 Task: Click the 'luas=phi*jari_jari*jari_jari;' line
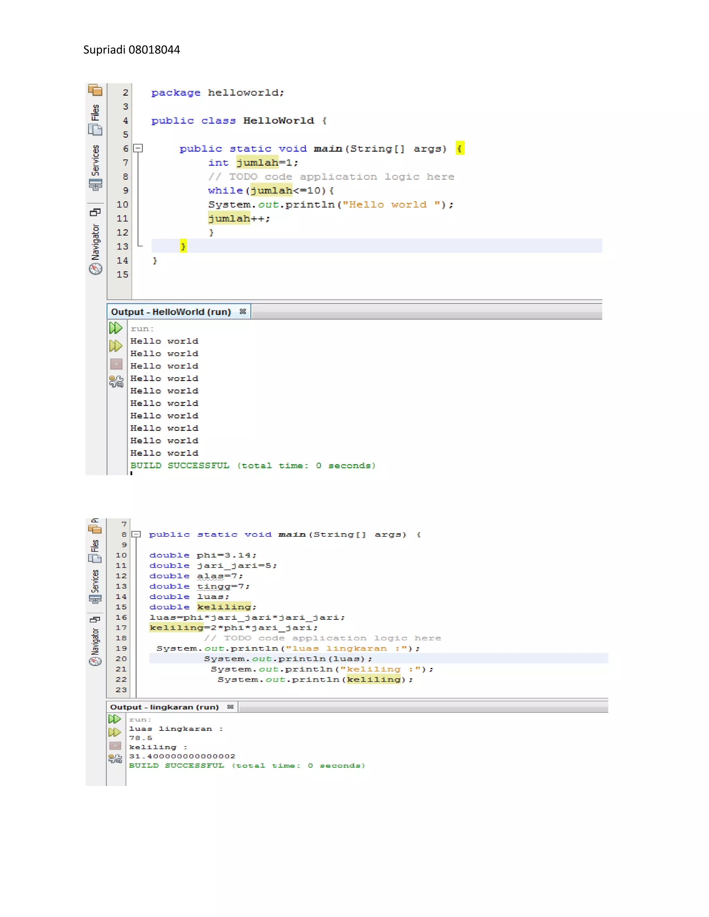pyautogui.click(x=248, y=617)
